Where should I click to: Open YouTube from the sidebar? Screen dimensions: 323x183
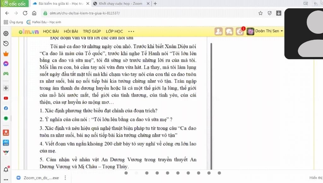click(x=6, y=98)
